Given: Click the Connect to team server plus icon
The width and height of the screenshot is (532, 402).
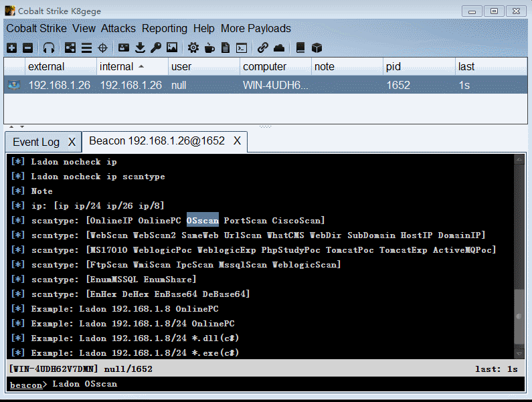Looking at the screenshot, I should [x=12, y=48].
